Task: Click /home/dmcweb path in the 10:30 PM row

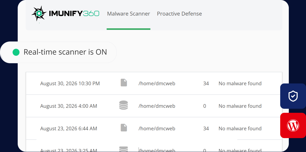Action: 157,83
